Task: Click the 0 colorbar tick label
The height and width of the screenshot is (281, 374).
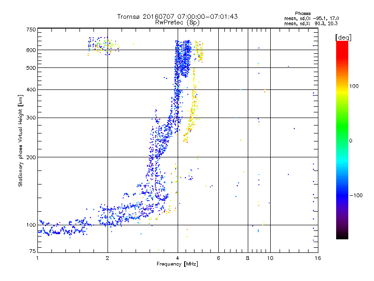Action: (351, 140)
